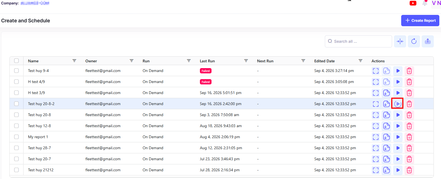Download the Test huy 20-8-2 report
Image resolution: width=441 pixels, height=179 pixels.
click(x=387, y=104)
